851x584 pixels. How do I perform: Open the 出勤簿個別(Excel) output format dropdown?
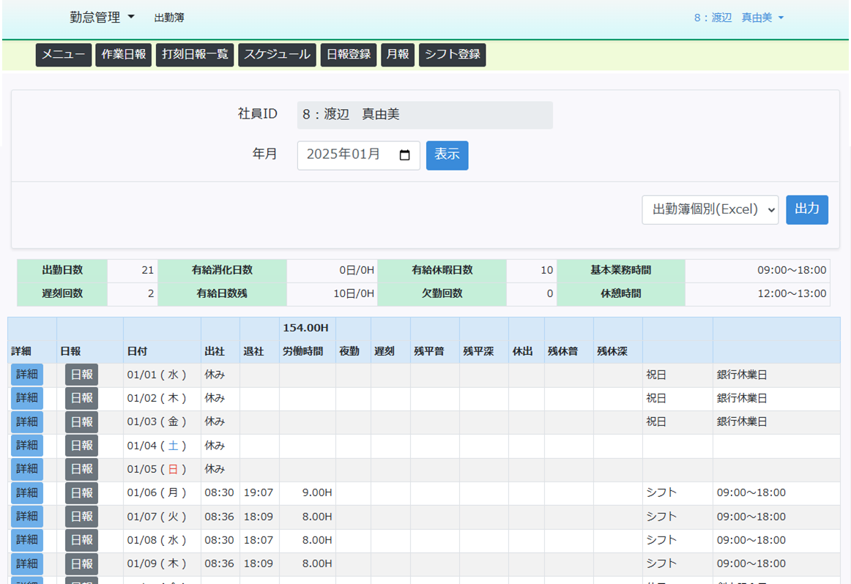[710, 209]
